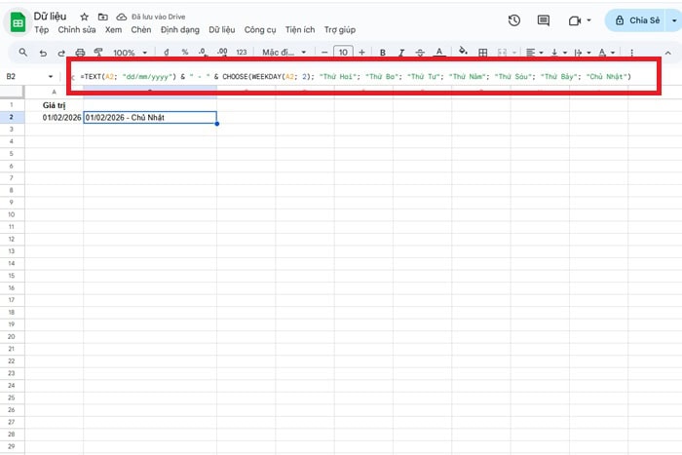This screenshot has width=682, height=455.
Task: Toggle italic formatting
Action: (400, 53)
